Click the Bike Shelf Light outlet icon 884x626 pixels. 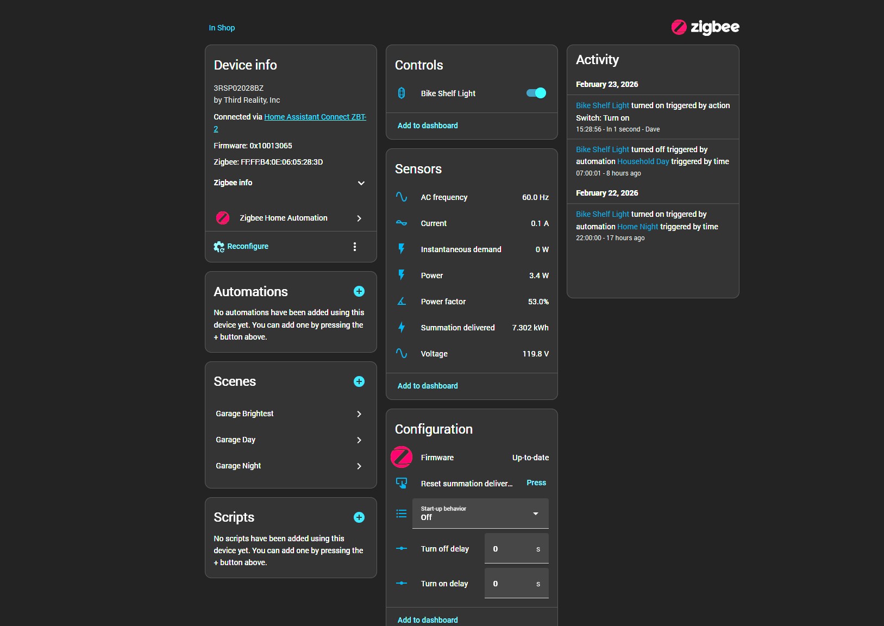(x=402, y=93)
